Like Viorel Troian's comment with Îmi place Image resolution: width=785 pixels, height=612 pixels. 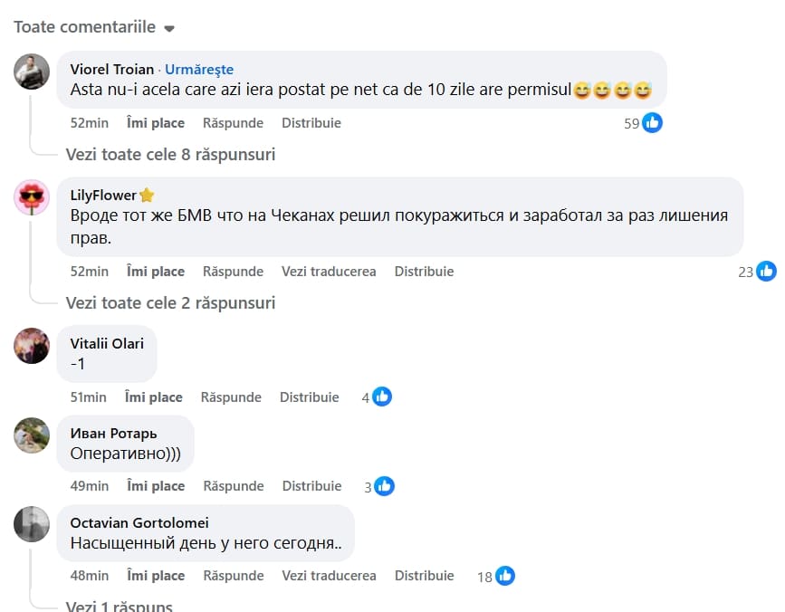pyautogui.click(x=156, y=123)
